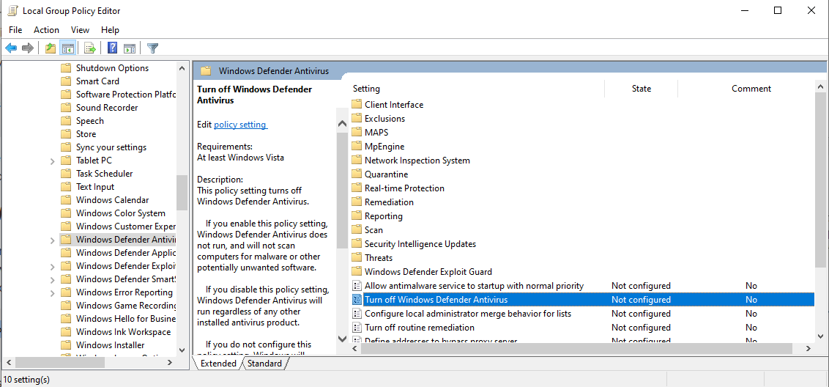Click the settings list vertical scrollbar
829x387 pixels.
[x=820, y=176]
